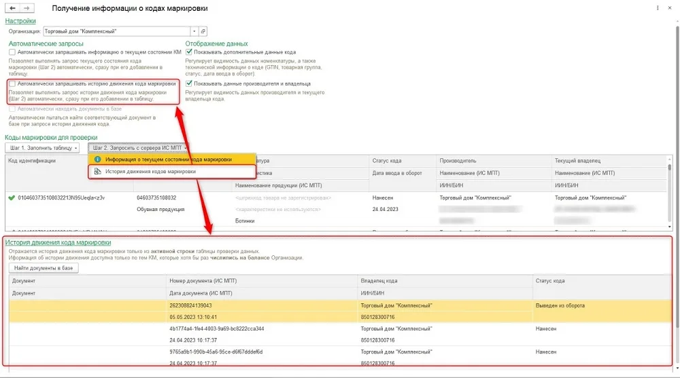The image size is (680, 378).
Task: Open the Шаг 2. Запросить с сервера ИС МПТ dropdown
Action: pos(139,148)
